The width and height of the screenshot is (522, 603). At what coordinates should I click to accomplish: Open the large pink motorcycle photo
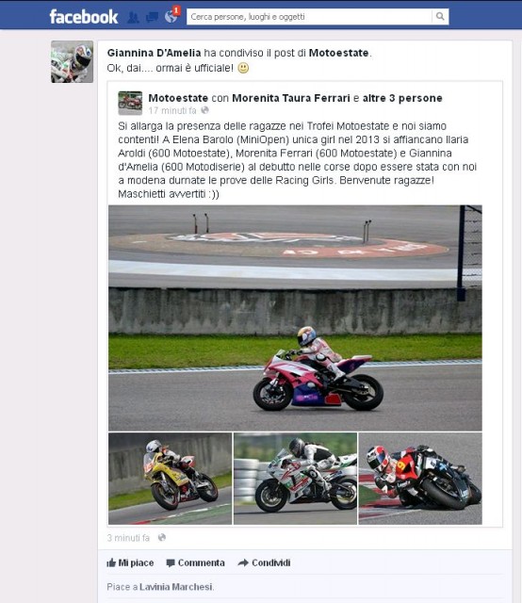click(295, 318)
